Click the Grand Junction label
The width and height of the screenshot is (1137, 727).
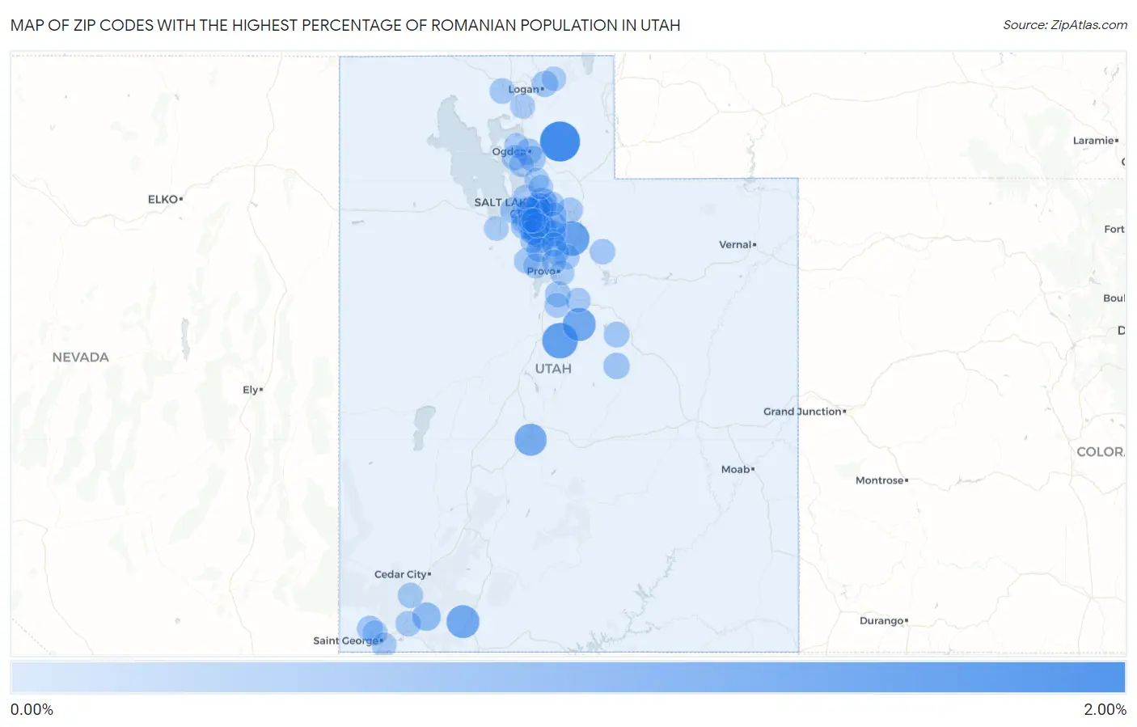pyautogui.click(x=805, y=412)
